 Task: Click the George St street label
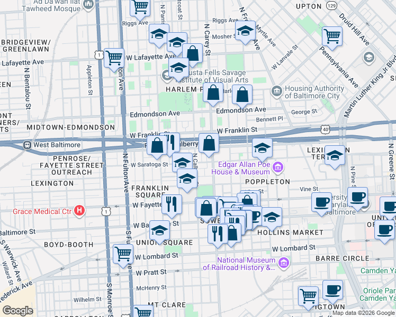(304, 111)
